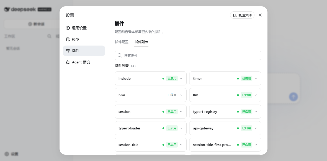Click the magnifier icon in the plugin search box
Image resolution: width=327 pixels, height=161 pixels.
point(120,55)
